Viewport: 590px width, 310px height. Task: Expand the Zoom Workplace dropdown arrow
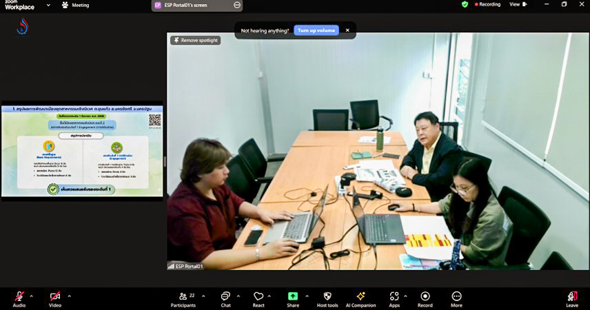point(48,5)
